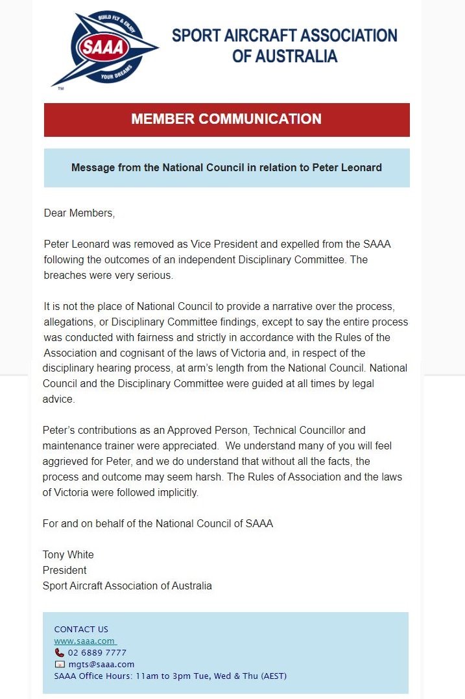Click the paragraph about Peter's contributions

tap(222, 462)
